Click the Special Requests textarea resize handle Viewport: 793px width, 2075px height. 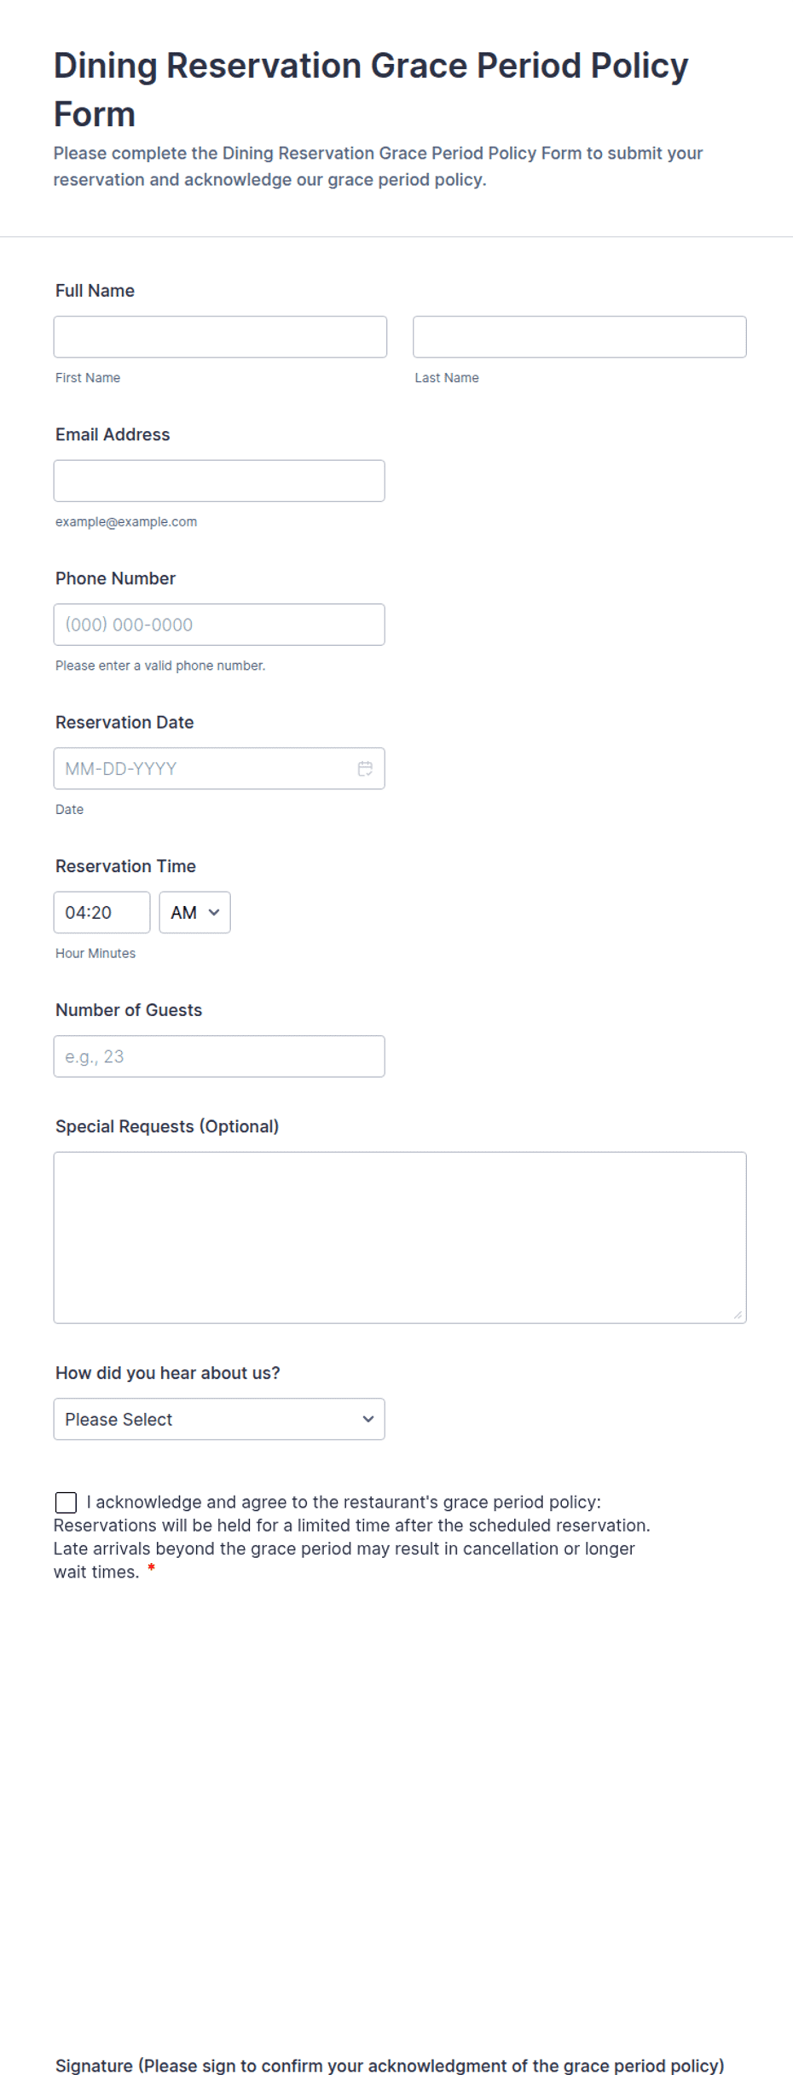(x=738, y=1315)
